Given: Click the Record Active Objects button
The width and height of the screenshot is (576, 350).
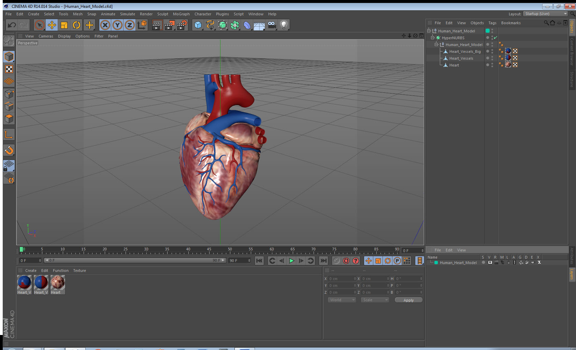Looking at the screenshot, I should [336, 261].
